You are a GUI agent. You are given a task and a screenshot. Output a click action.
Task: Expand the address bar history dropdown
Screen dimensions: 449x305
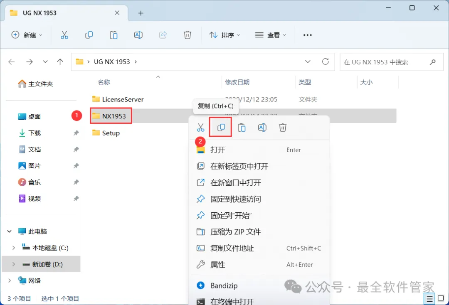[308, 61]
